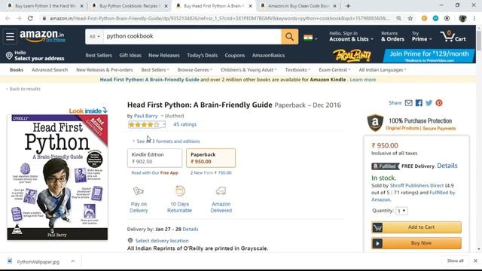Open Children's & Young Adult dropdown
Image resolution: width=482 pixels, height=271 pixels.
(x=249, y=70)
